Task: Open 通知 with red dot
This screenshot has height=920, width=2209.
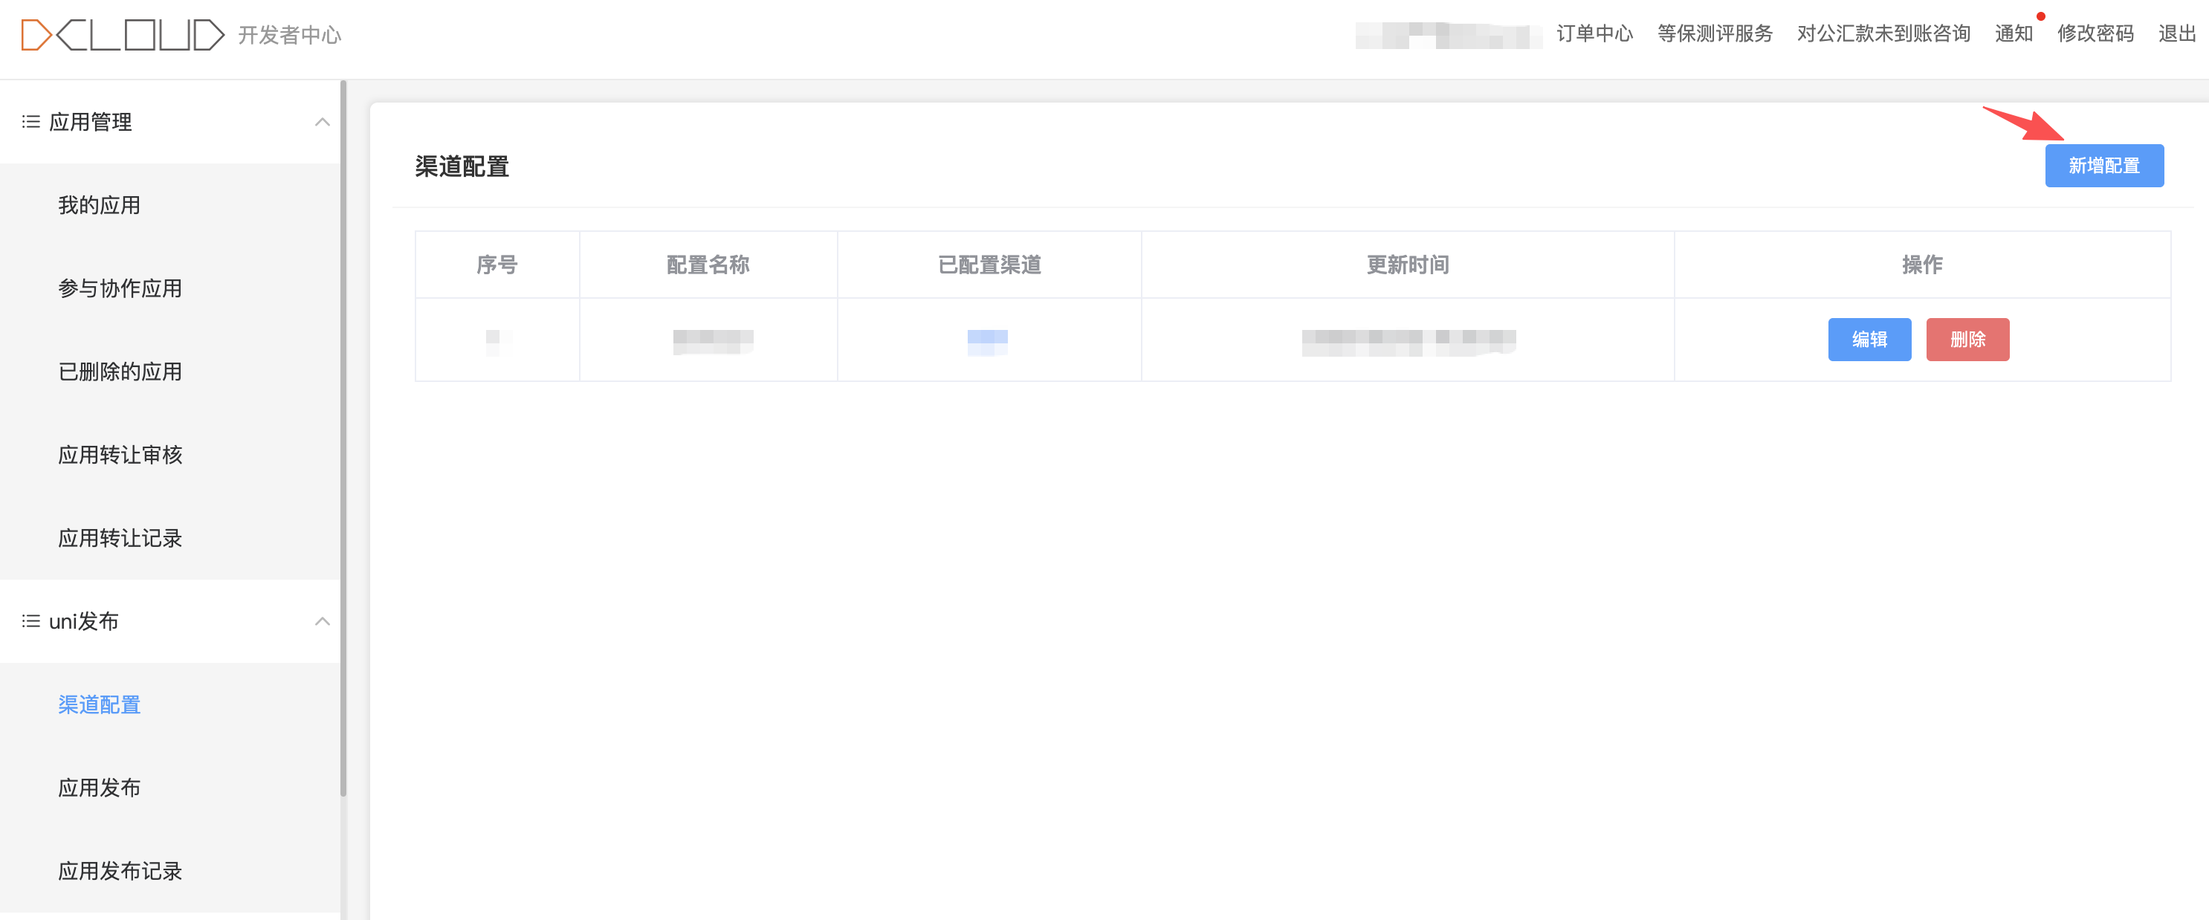Action: [x=2013, y=33]
